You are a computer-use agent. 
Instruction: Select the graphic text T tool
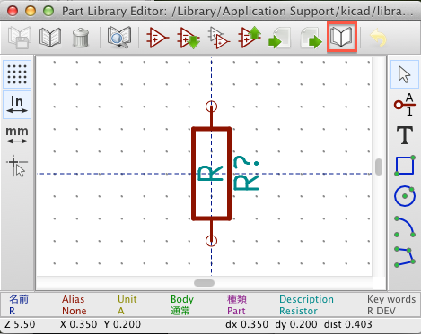pos(405,135)
